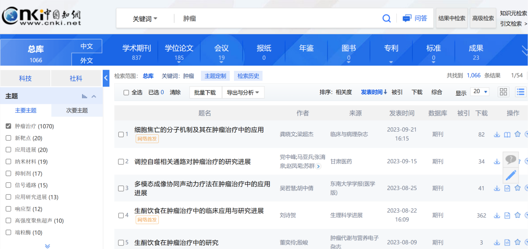The width and height of the screenshot is (528, 249).
Task: Tick the 纳米材料 topic checkbox
Action: coord(8,162)
